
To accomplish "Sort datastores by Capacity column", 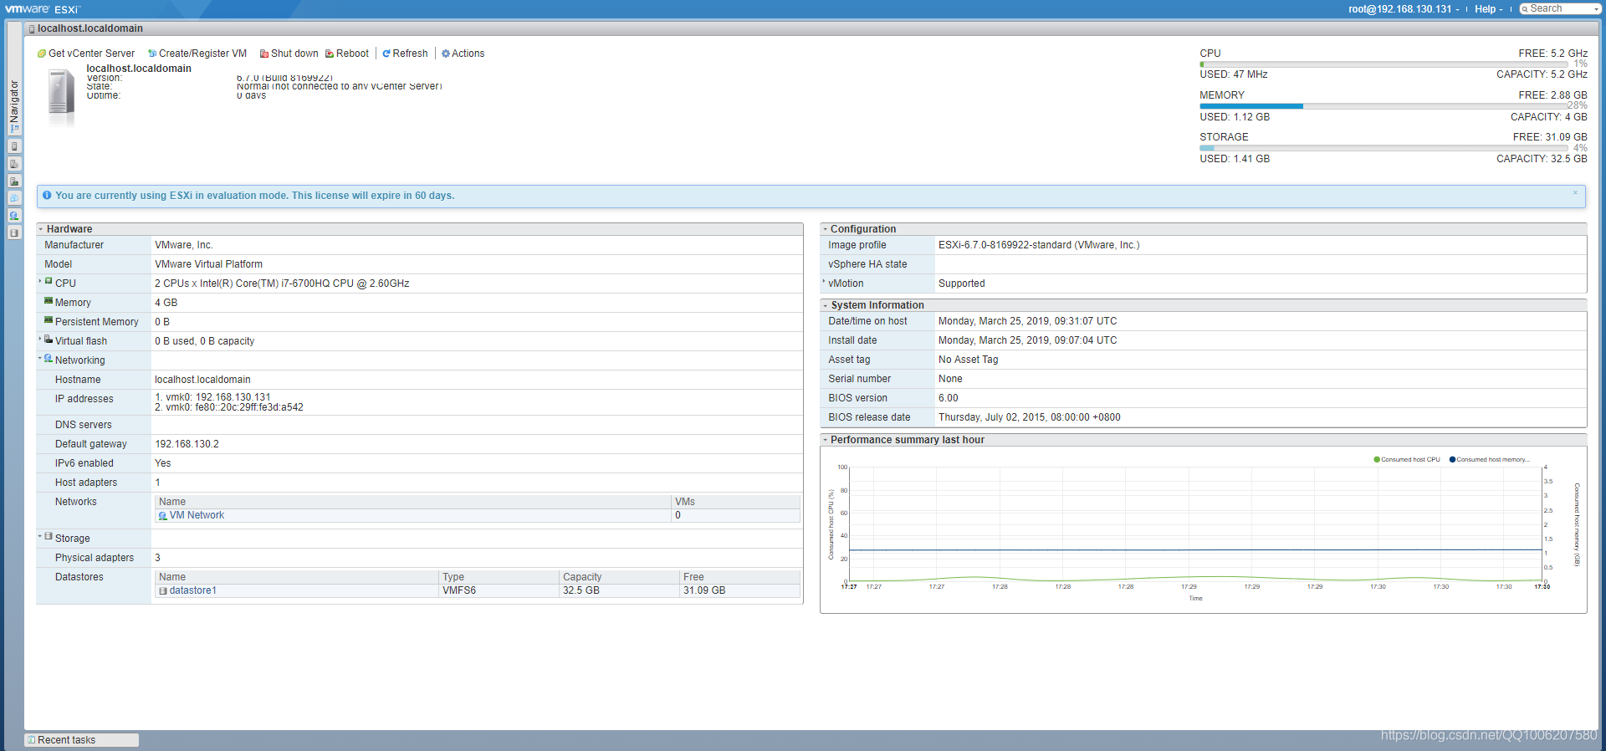I will 620,578.
